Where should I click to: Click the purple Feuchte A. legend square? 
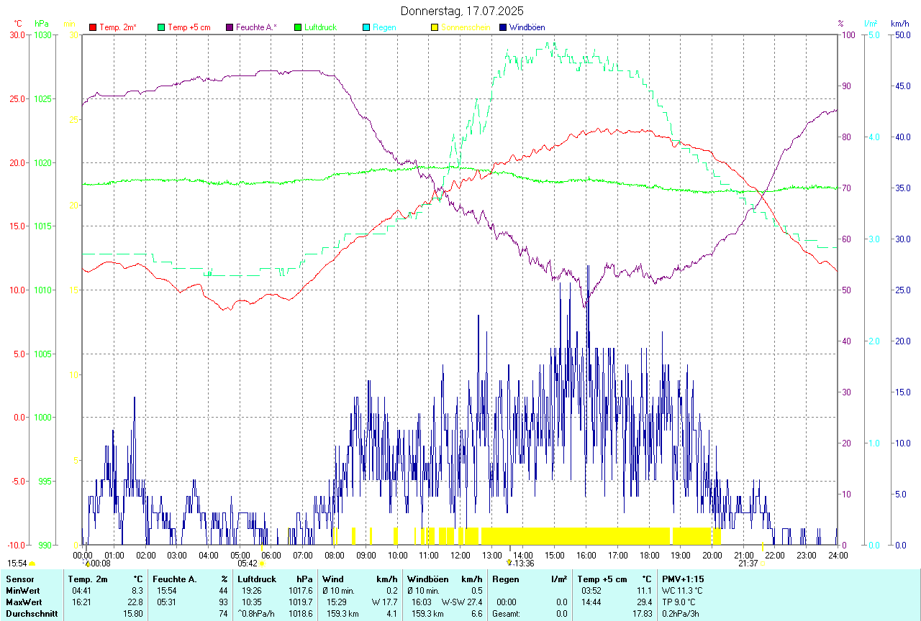pyautogui.click(x=230, y=27)
